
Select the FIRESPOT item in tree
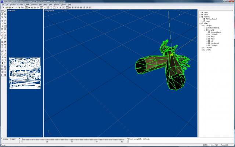coord(208,48)
